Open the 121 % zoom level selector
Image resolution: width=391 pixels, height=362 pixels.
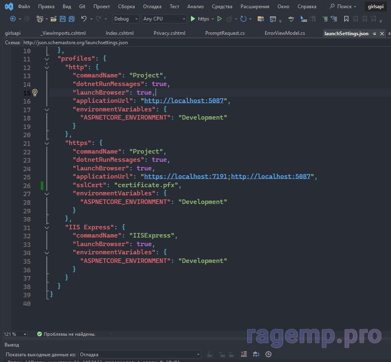coord(15,334)
